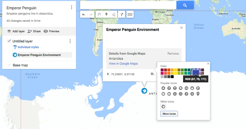Expand the Base map dropdown arrow
The image size is (246, 129).
(9, 65)
